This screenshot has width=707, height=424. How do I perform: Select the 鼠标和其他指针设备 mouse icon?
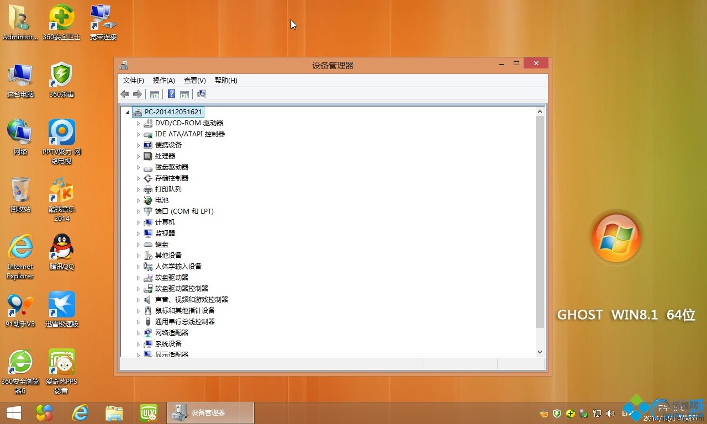148,311
